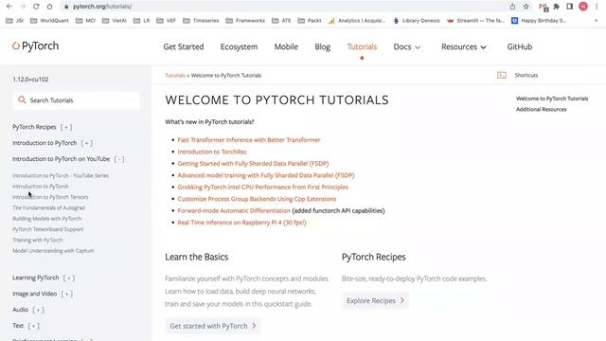Open the Introduction to TorchRec link
This screenshot has height=341, width=606.
212,152
